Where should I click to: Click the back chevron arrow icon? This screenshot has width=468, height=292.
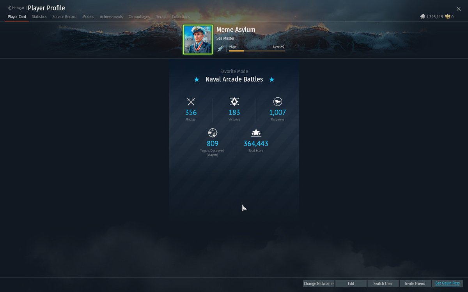coord(9,8)
